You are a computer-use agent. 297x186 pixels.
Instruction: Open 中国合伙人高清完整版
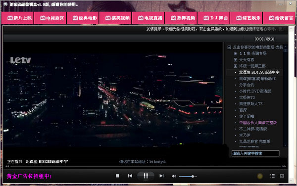point(258,123)
